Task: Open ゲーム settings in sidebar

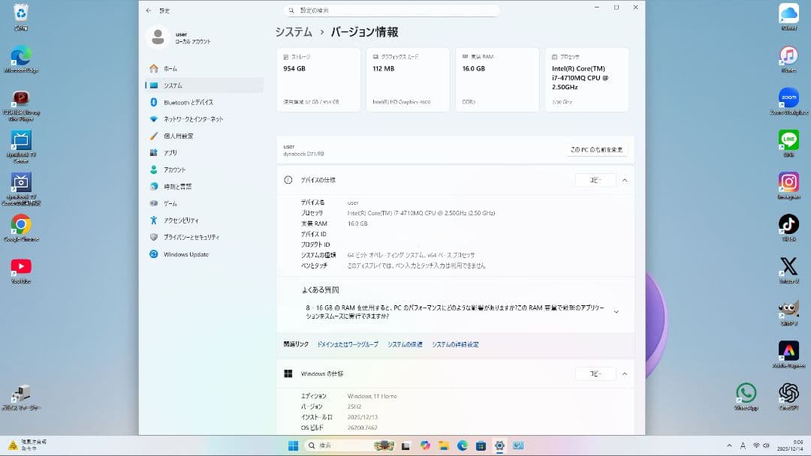Action: [x=173, y=202]
